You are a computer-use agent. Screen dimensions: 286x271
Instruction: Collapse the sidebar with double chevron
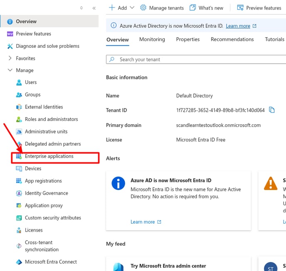(94, 8)
